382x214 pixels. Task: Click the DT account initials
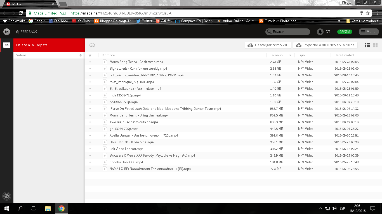point(328,32)
